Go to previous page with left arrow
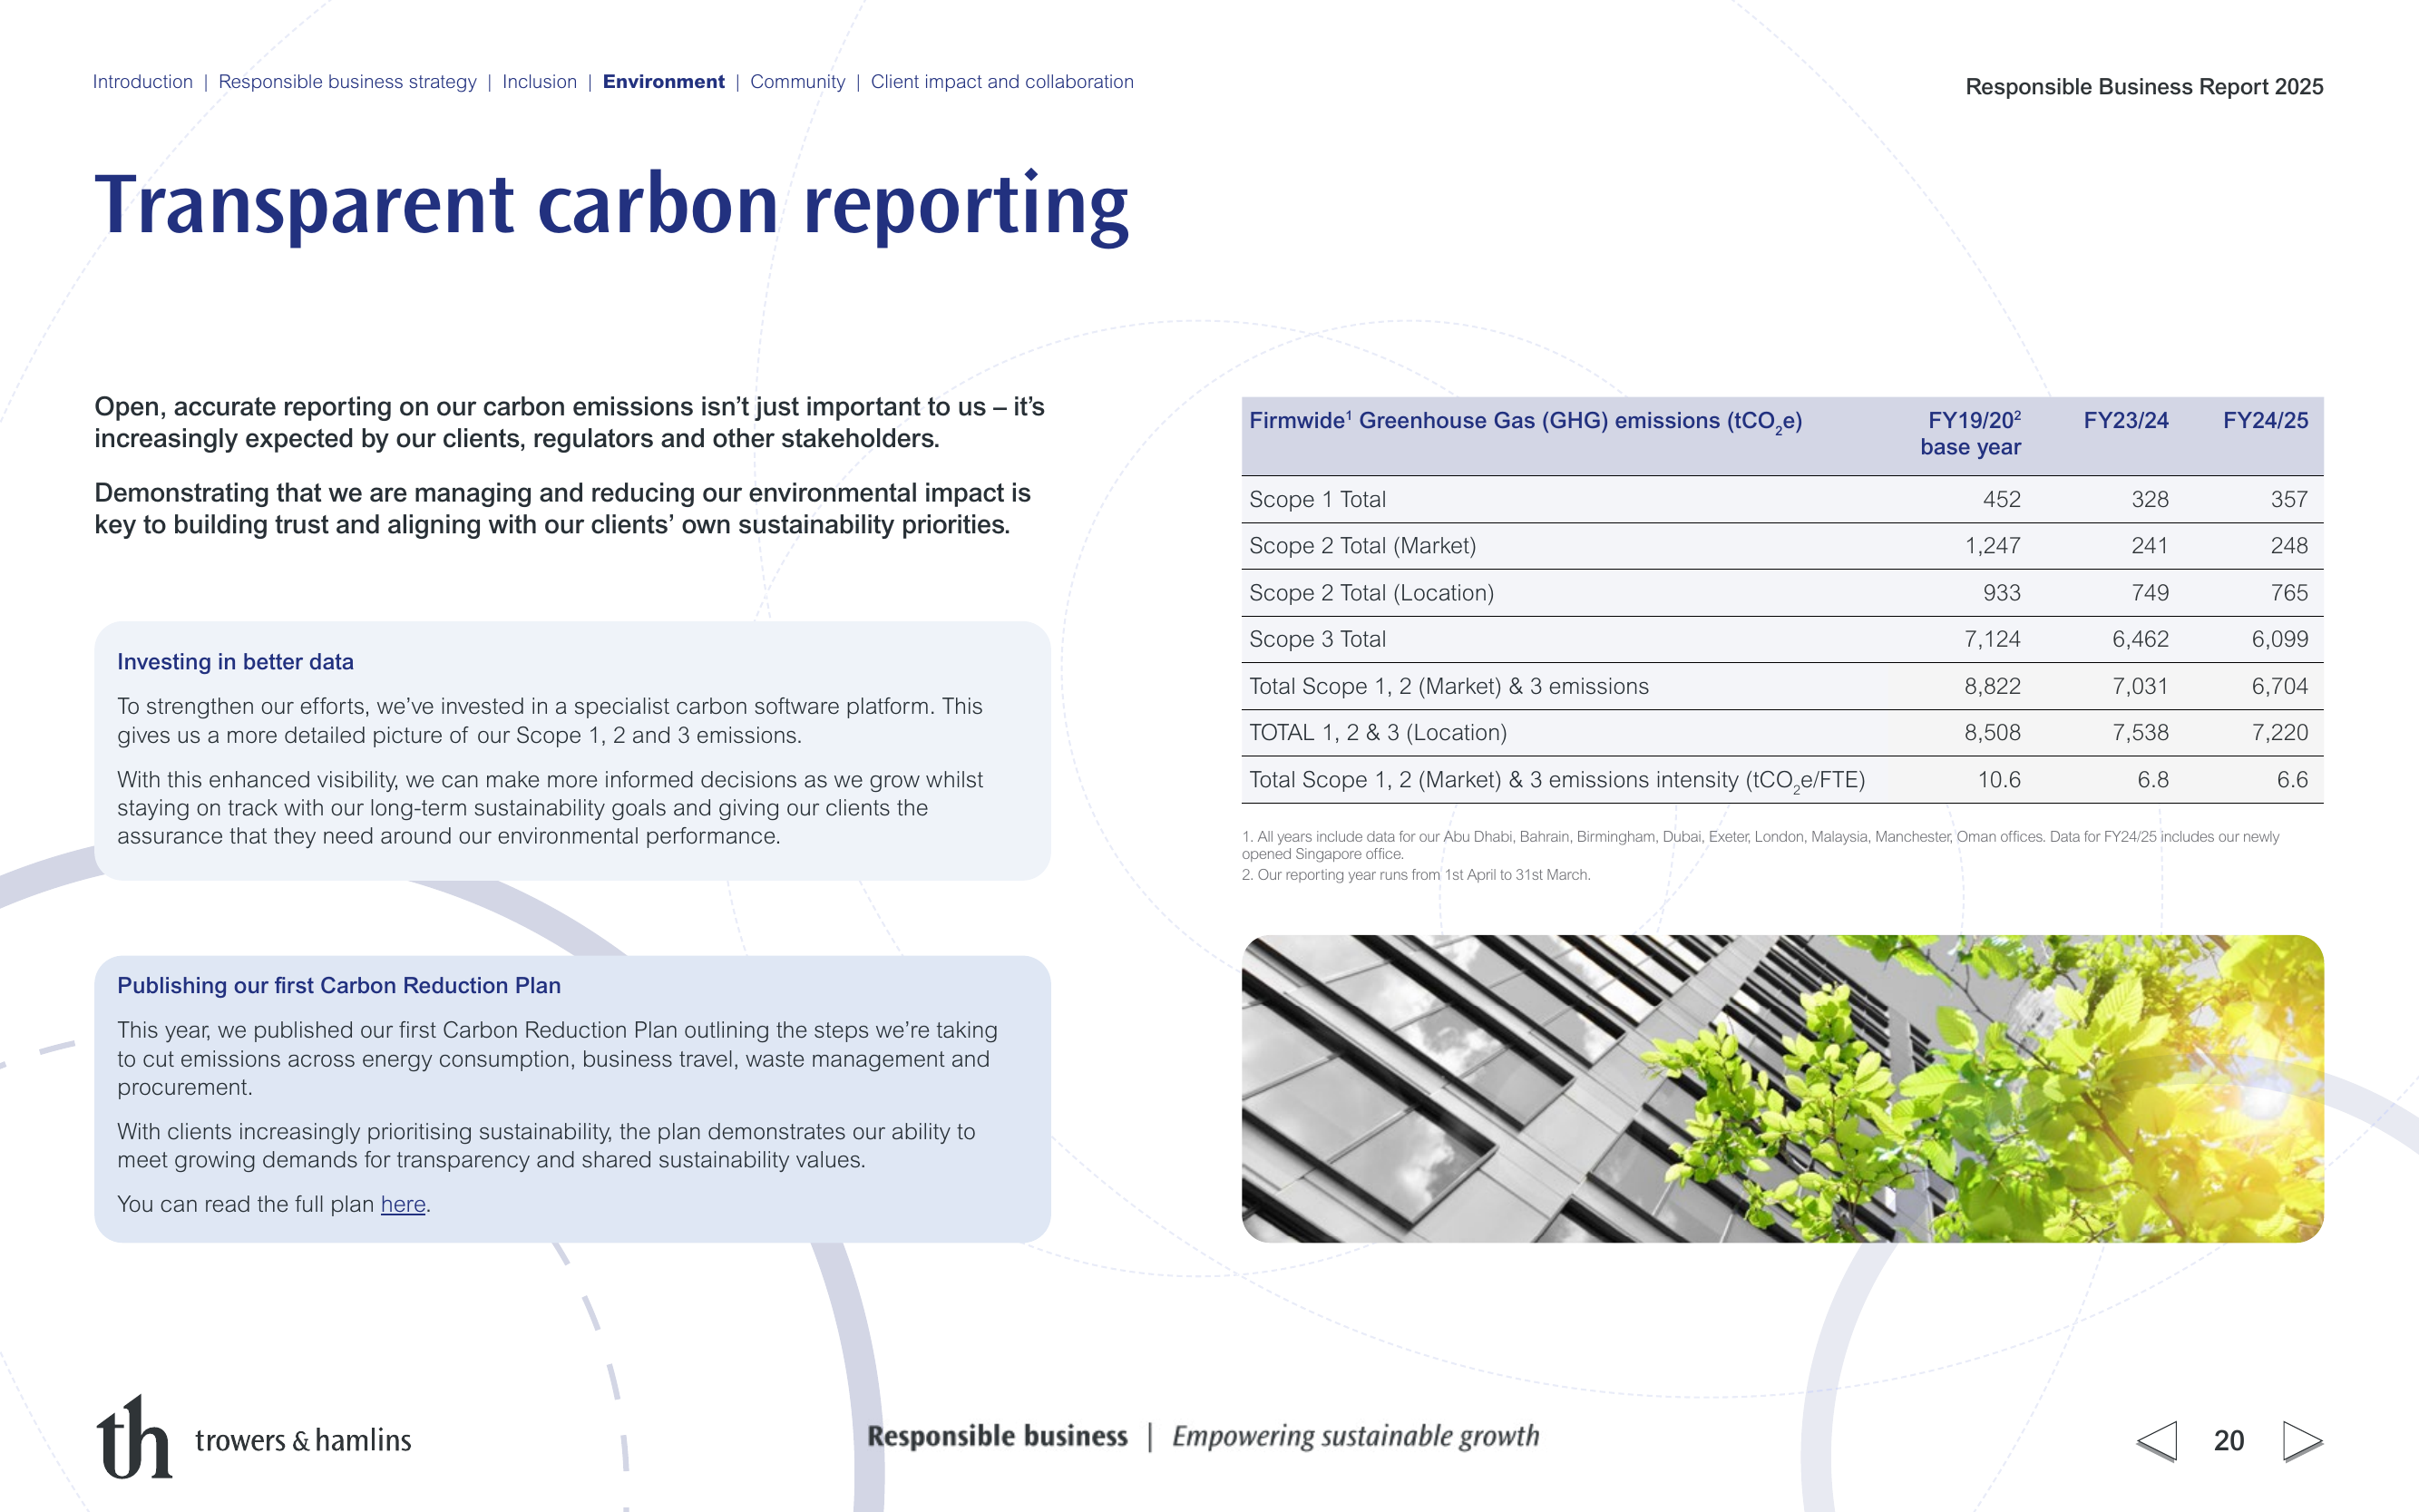 2157,1440
